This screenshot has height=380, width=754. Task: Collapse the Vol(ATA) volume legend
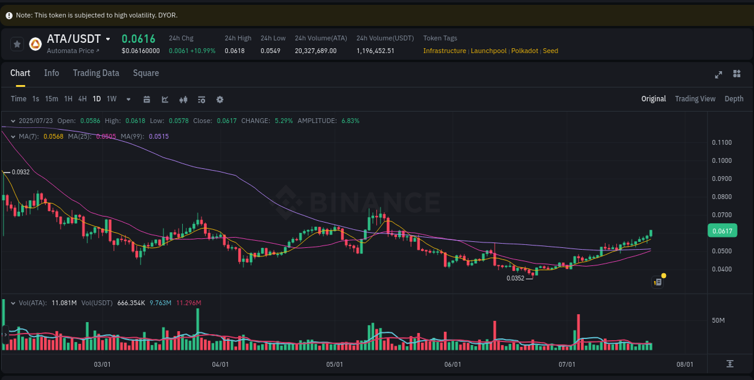[x=11, y=303]
